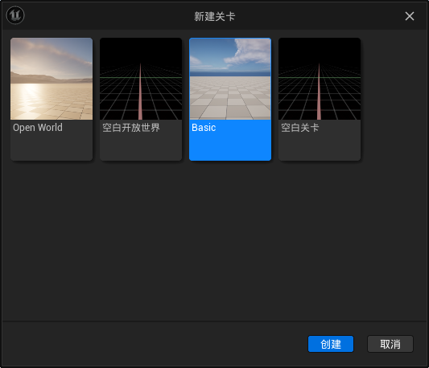Image resolution: width=429 pixels, height=368 pixels.
Task: Select the Basic level template
Action: click(230, 99)
